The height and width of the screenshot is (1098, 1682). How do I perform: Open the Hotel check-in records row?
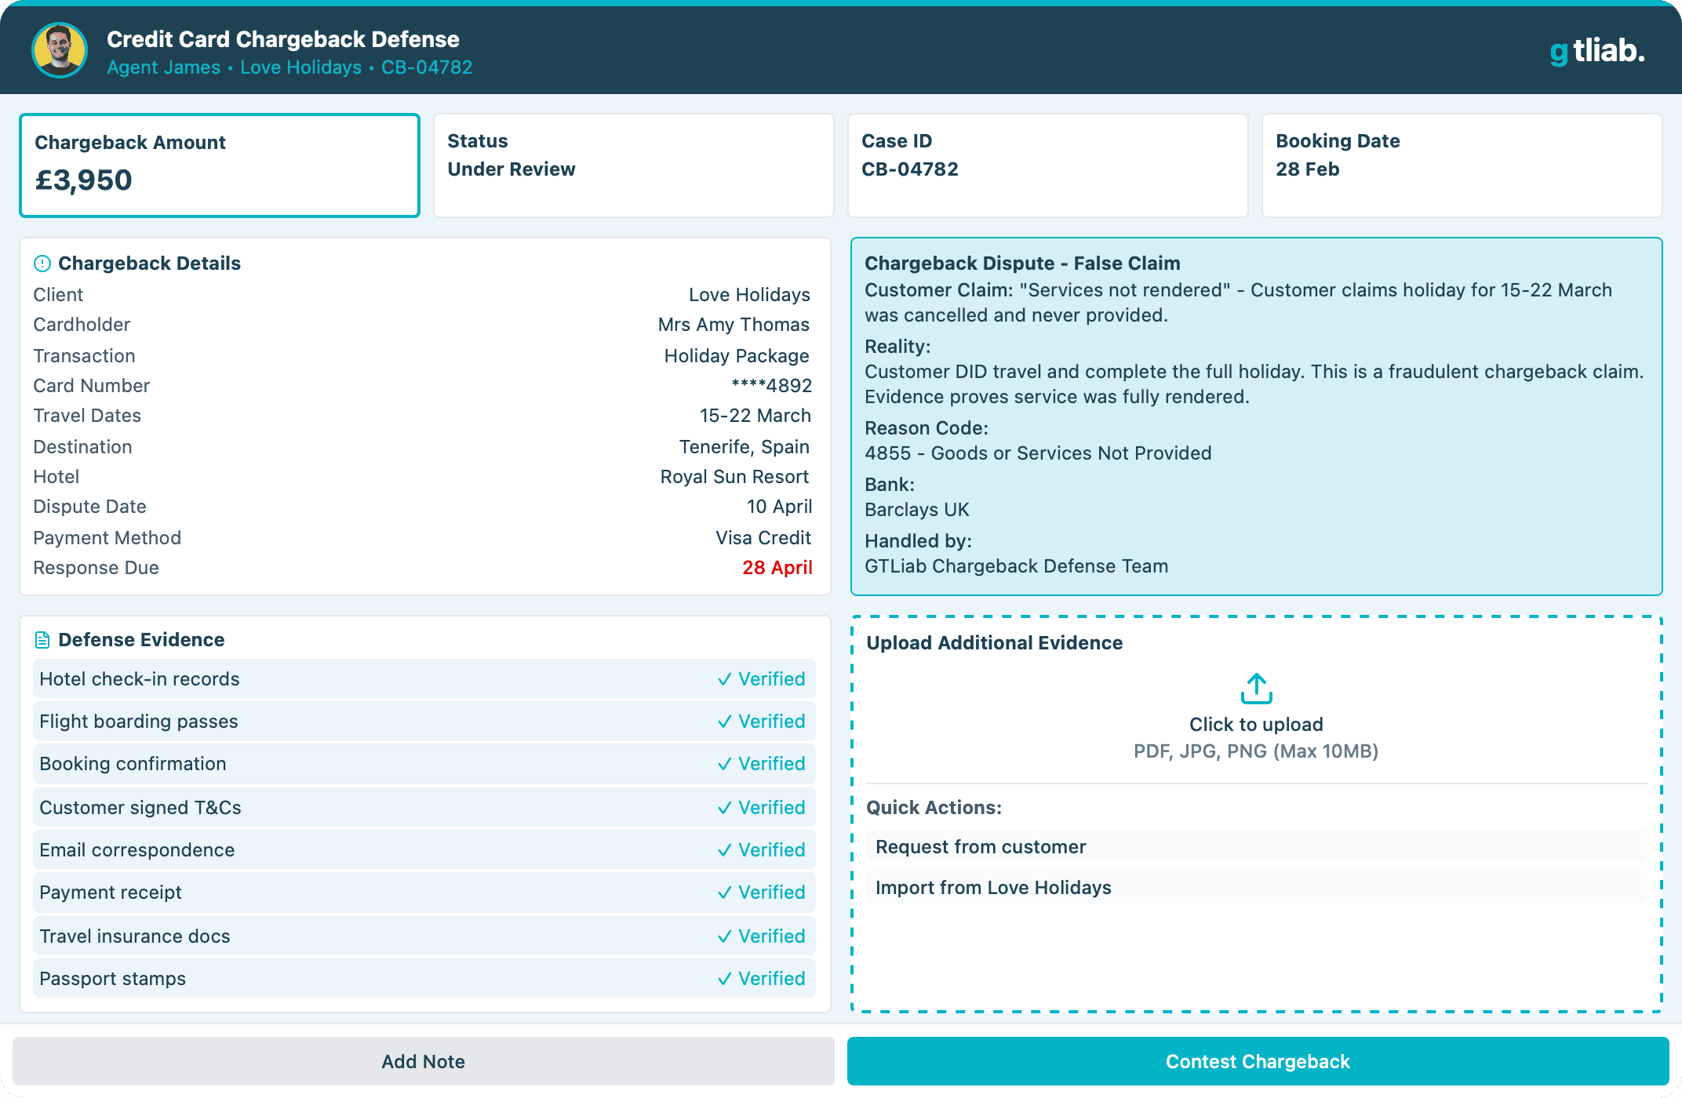click(x=424, y=679)
